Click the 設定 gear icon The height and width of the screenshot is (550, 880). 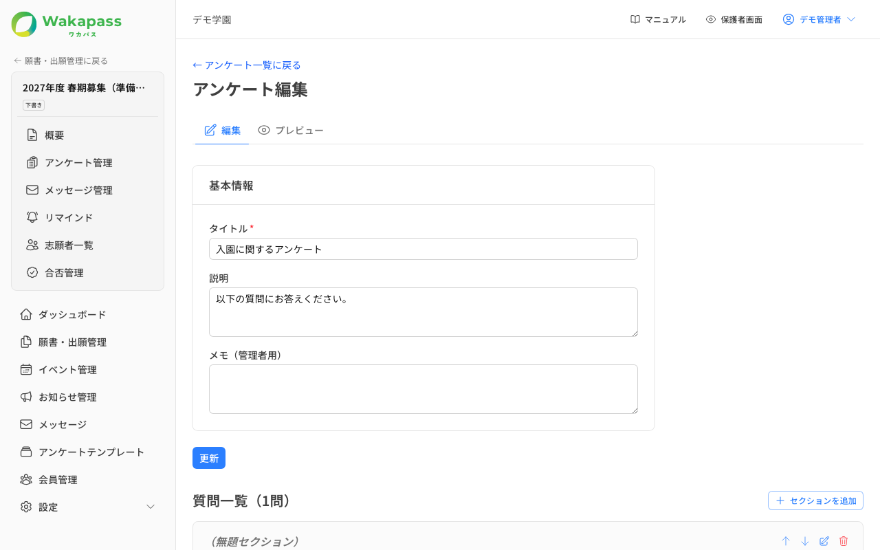click(x=26, y=507)
